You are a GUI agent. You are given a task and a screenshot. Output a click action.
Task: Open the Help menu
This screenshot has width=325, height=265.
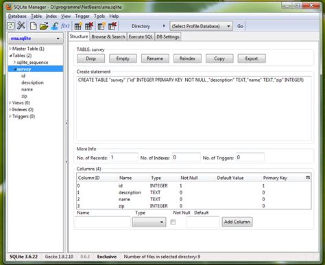[x=114, y=16]
